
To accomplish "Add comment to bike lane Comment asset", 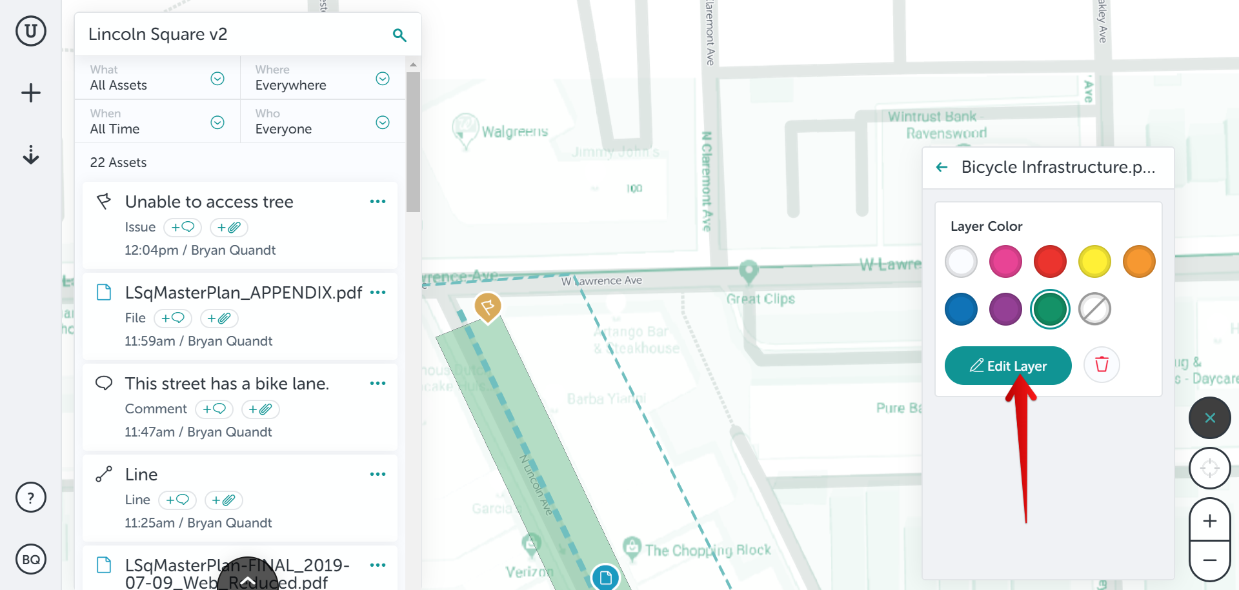I will coord(214,409).
